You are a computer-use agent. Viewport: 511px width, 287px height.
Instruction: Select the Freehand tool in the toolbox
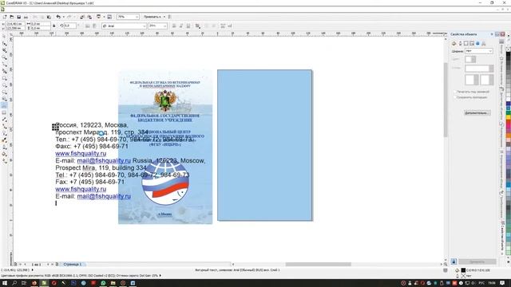point(4,65)
